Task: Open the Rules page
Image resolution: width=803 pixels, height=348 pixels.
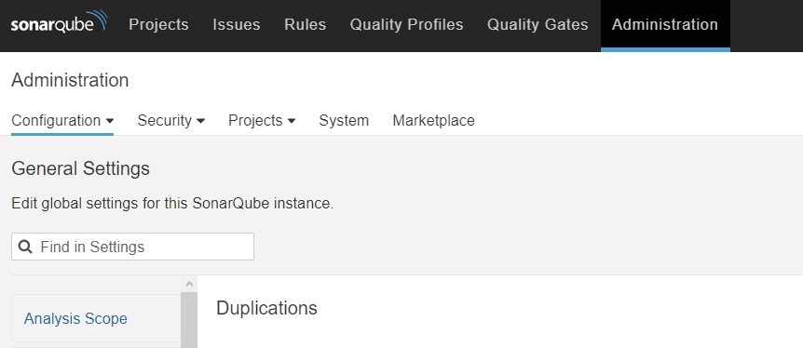Action: 306,24
